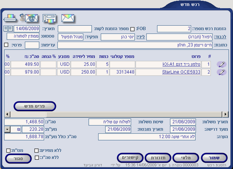The height and width of the screenshot is (169, 233).
Task: Click right arrow of horizontal scrollbar
Action: coord(225,114)
